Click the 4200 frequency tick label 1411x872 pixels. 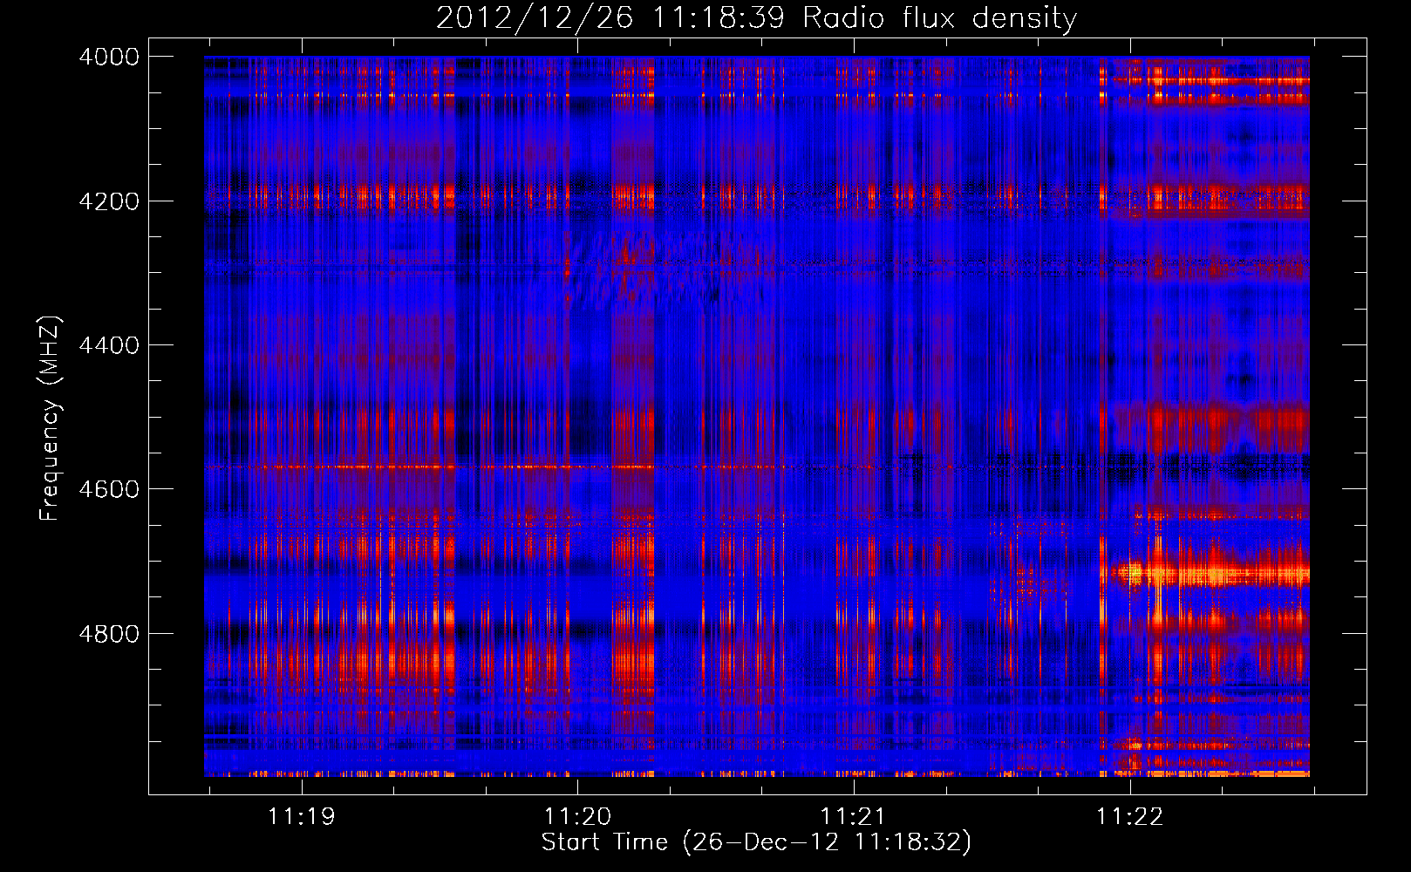click(x=109, y=201)
